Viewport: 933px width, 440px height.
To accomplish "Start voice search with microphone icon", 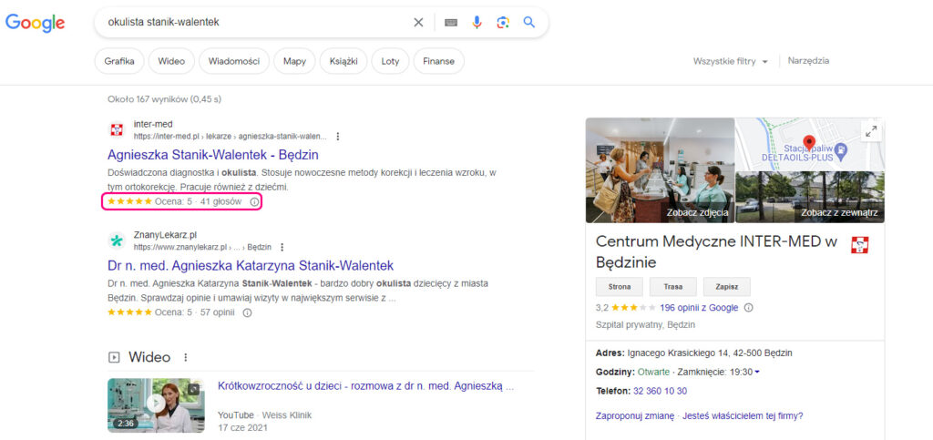I will tap(477, 23).
